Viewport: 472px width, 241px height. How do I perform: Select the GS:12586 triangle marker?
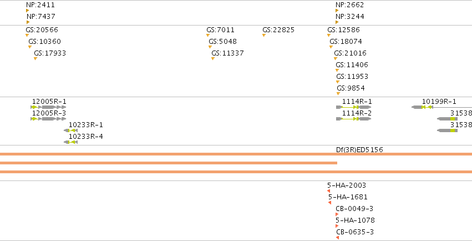(329, 35)
